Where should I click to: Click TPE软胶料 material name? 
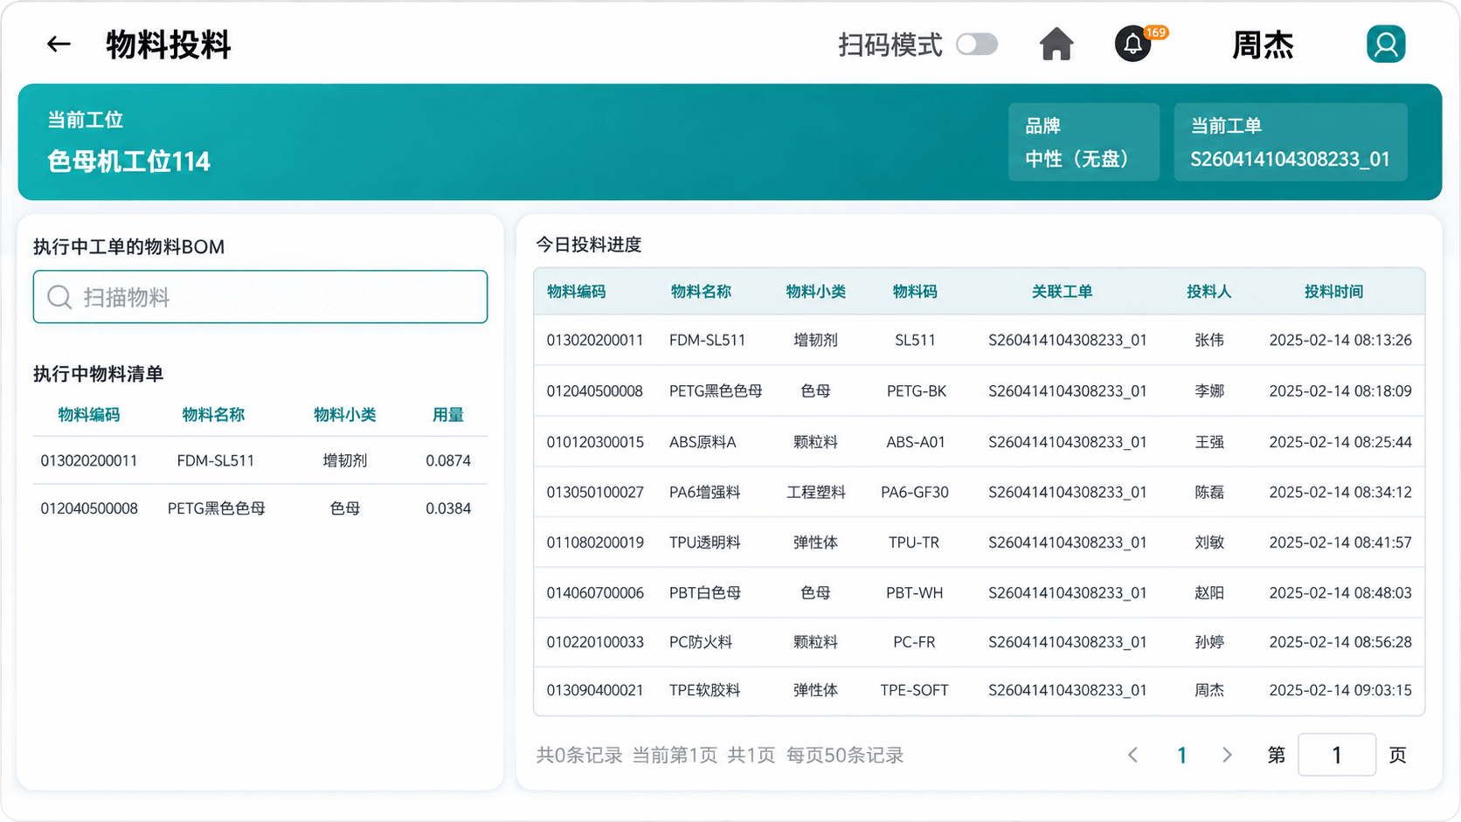point(705,690)
